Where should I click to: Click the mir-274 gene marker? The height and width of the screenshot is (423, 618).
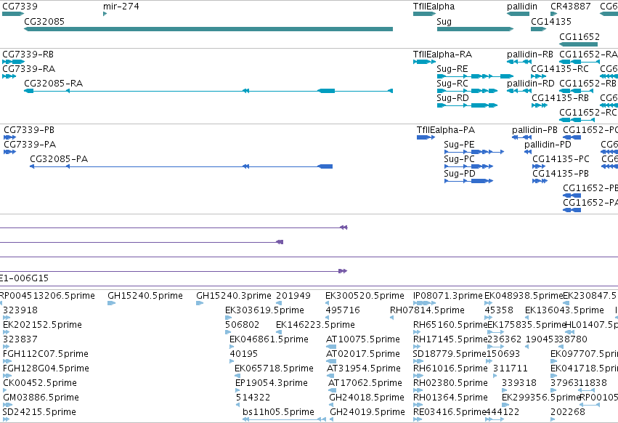pyautogui.click(x=105, y=14)
